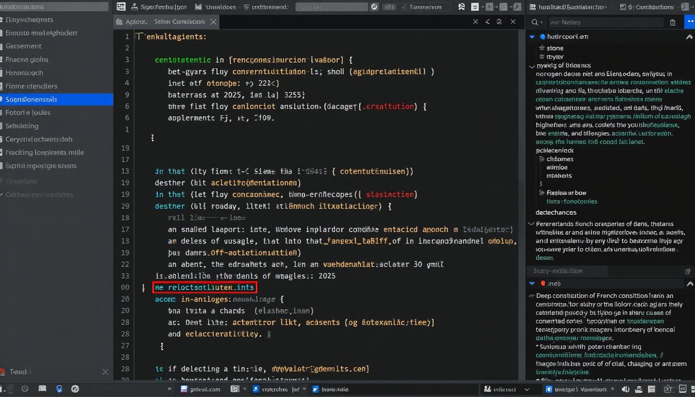Open the 'stone' item in right panel tree

(x=555, y=48)
